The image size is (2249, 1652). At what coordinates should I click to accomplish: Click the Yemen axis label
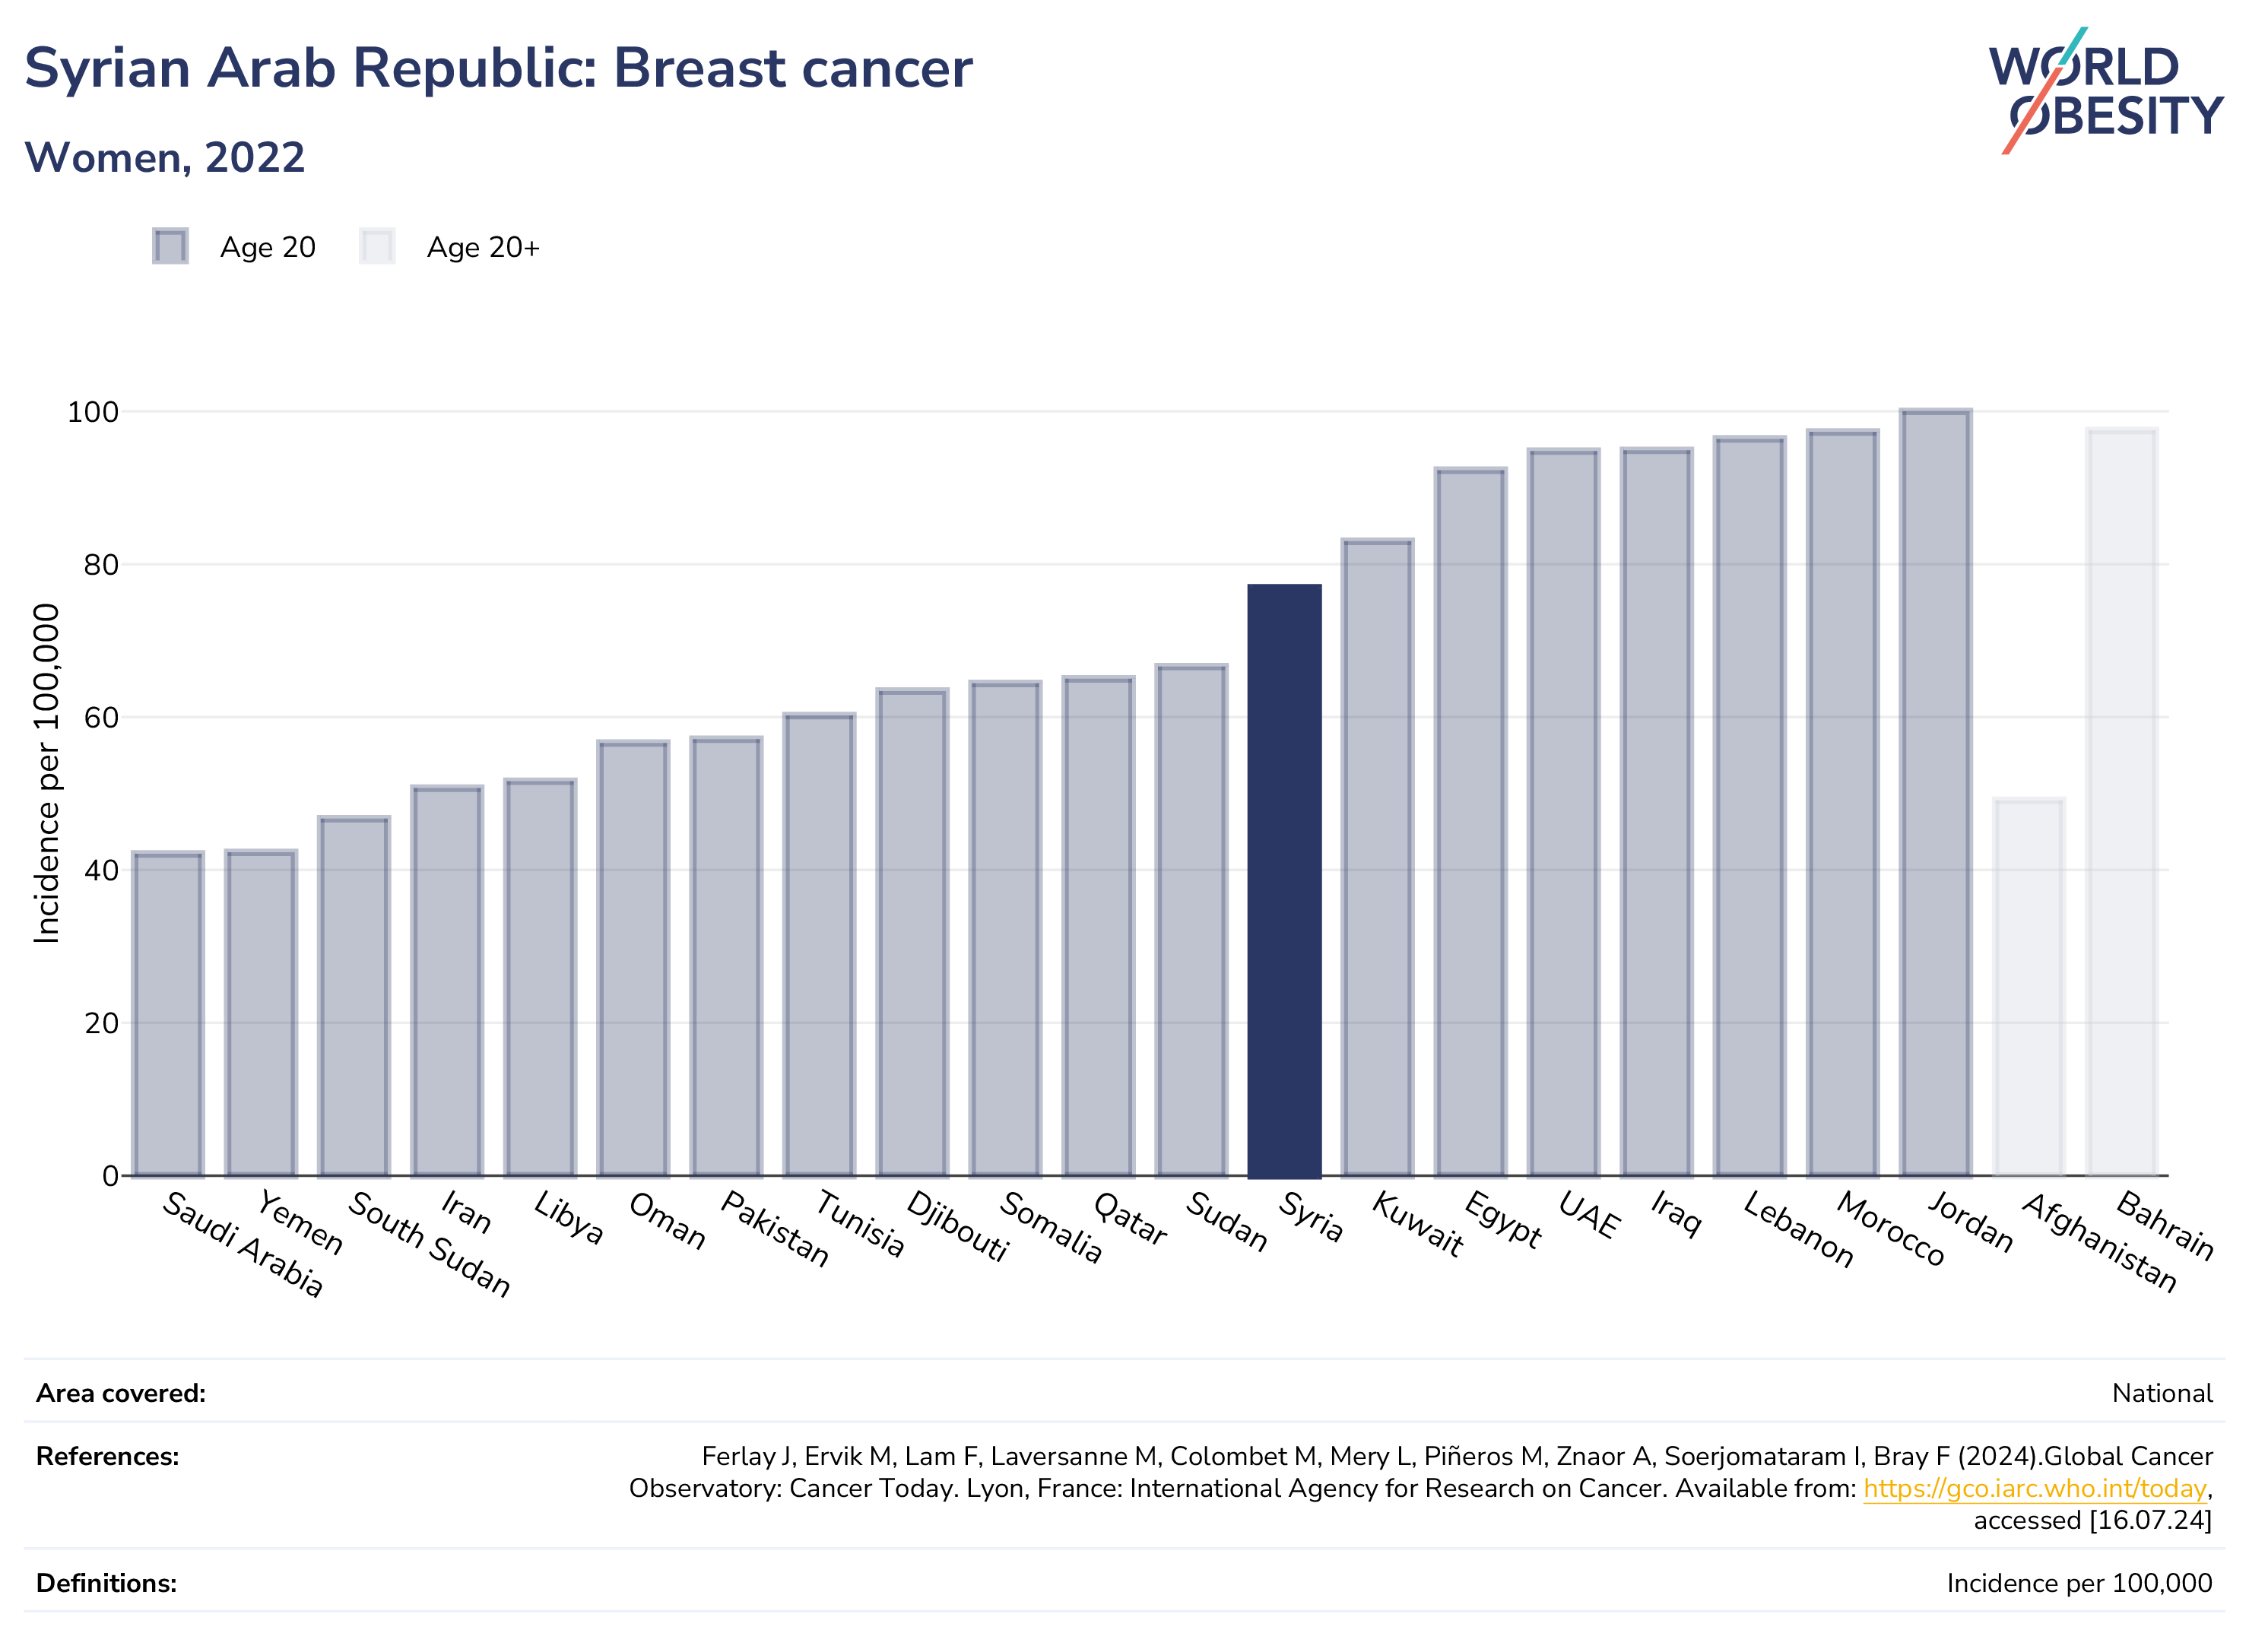300,1222
